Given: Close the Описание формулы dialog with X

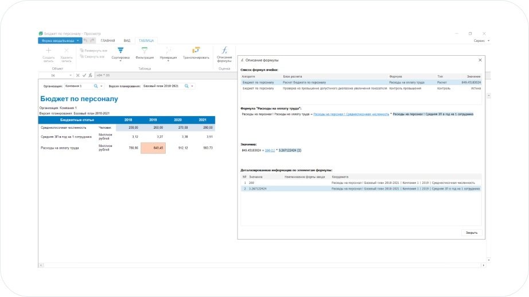Looking at the screenshot, I should pyautogui.click(x=480, y=60).
